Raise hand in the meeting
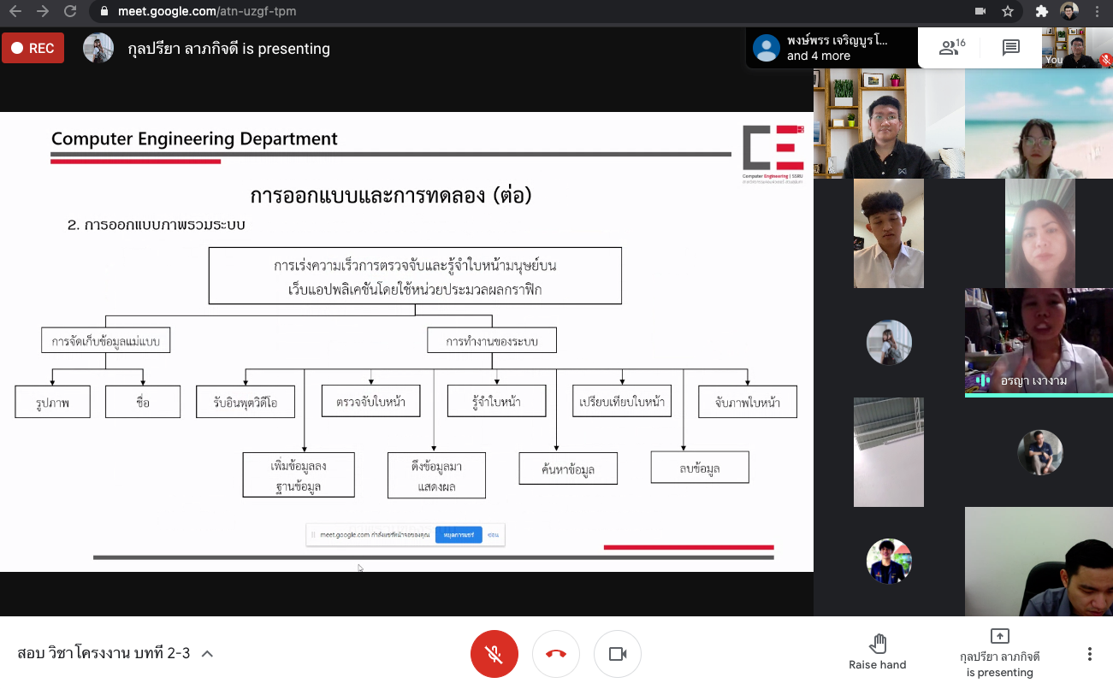Screen dimensions: 1113x689 tap(877, 652)
